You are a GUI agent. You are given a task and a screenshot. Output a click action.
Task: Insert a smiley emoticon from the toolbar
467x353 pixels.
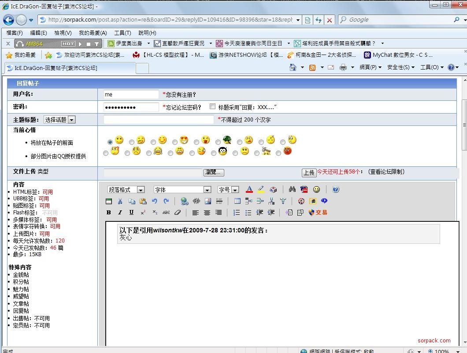click(316, 189)
